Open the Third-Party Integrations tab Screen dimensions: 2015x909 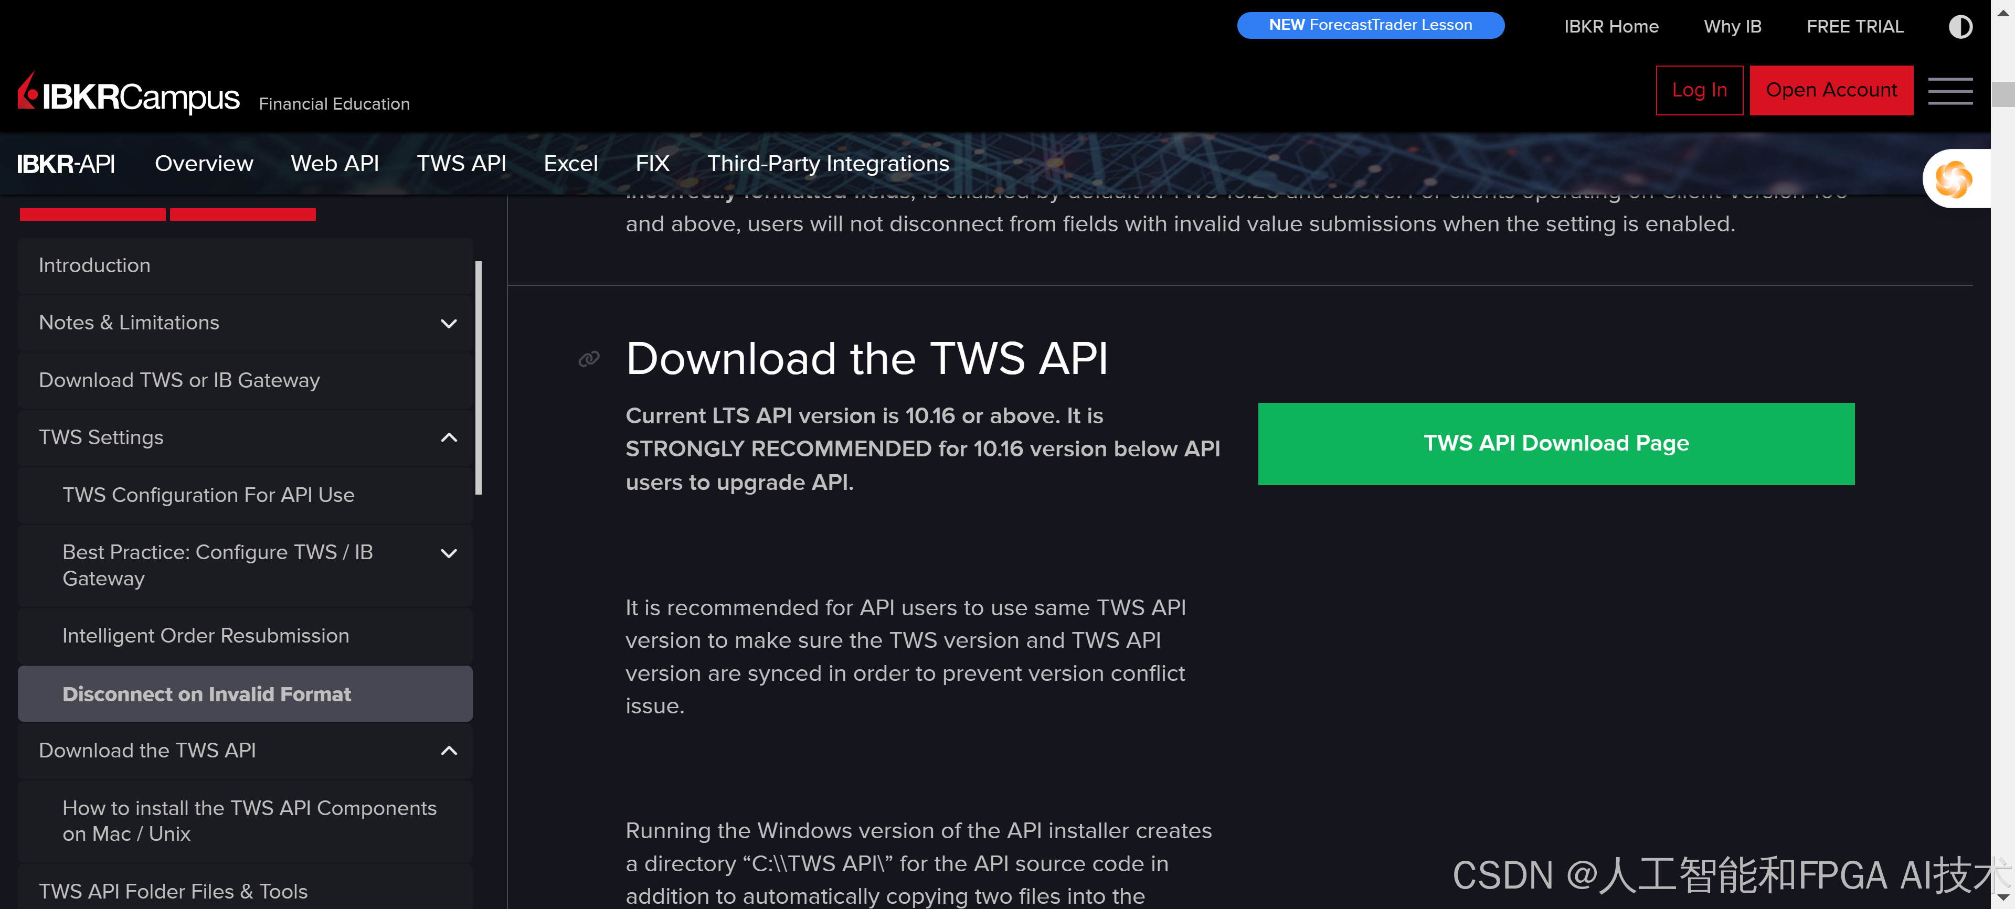829,163
